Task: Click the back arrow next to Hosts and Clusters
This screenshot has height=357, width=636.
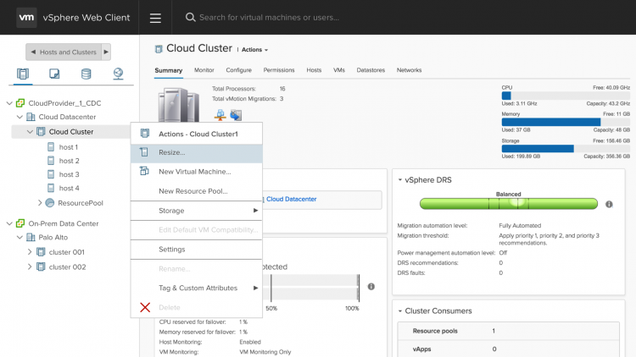Action: [31, 52]
